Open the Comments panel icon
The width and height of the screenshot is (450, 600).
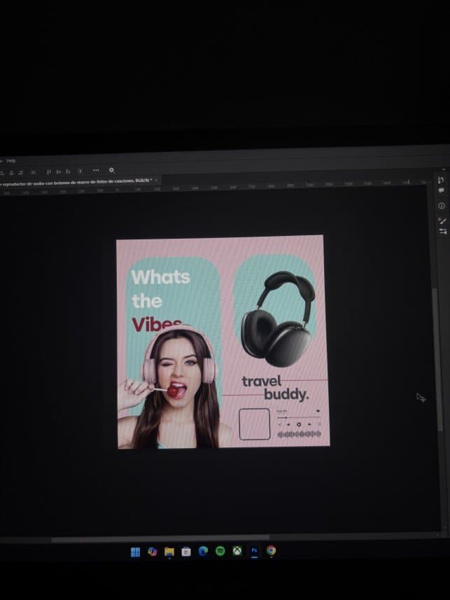point(441,191)
